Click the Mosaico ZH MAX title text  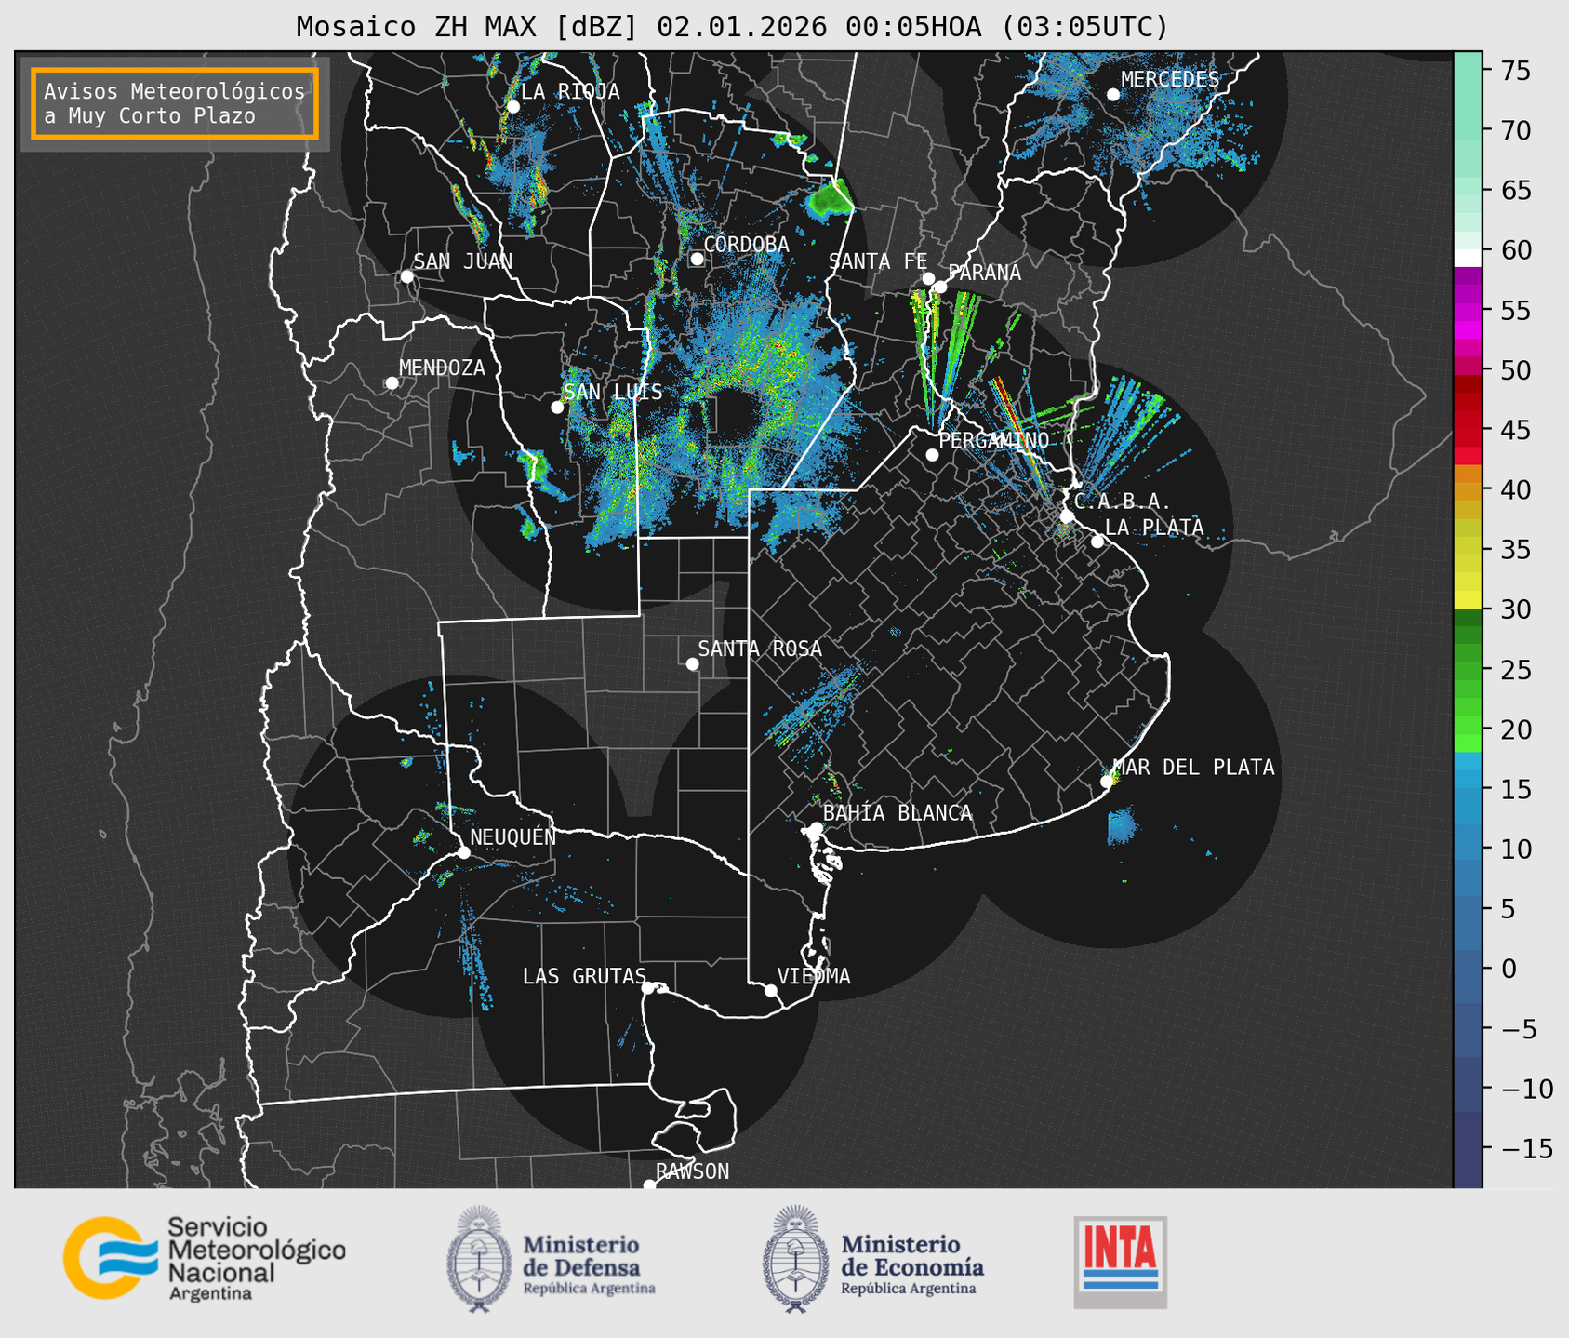pos(731,26)
